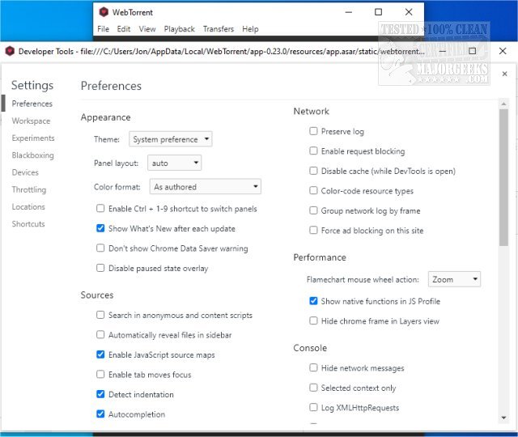Open the Help menu in WebTorrent

(x=250, y=29)
